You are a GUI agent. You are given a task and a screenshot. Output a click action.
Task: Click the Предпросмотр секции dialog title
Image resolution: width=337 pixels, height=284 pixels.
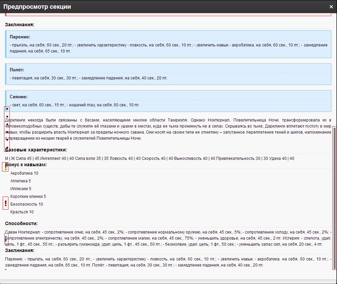pyautogui.click(x=37, y=7)
